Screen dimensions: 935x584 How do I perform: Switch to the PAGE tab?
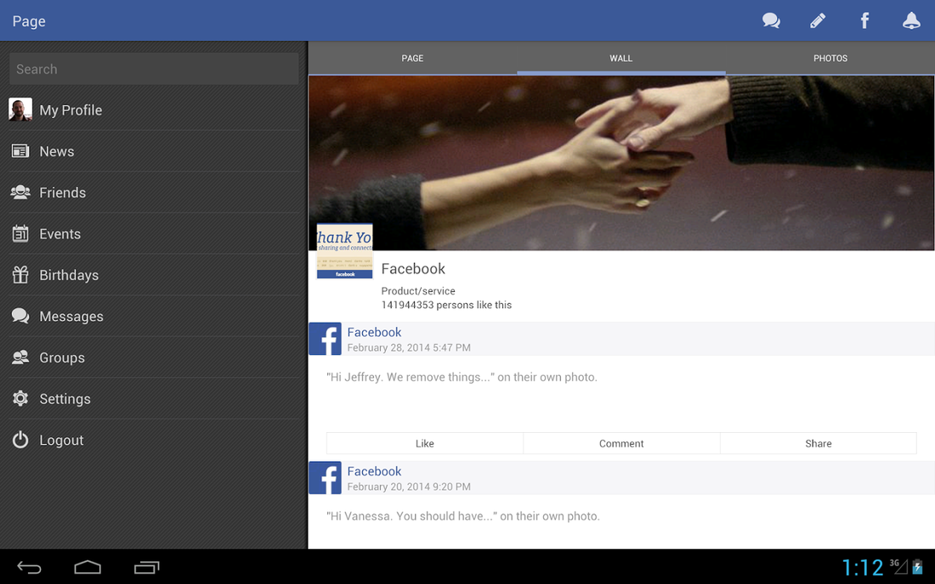pos(412,59)
